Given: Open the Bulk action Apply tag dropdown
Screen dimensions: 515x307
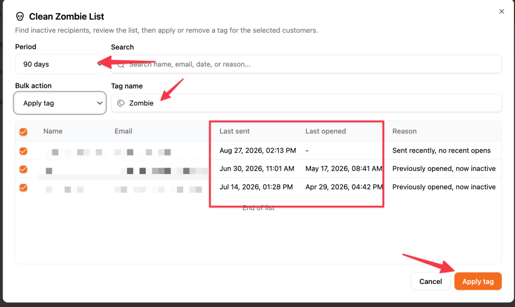Looking at the screenshot, I should [x=60, y=103].
